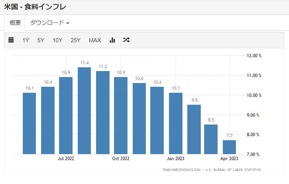Open the calendar date range picker
The width and height of the screenshot is (289, 184).
point(11,40)
